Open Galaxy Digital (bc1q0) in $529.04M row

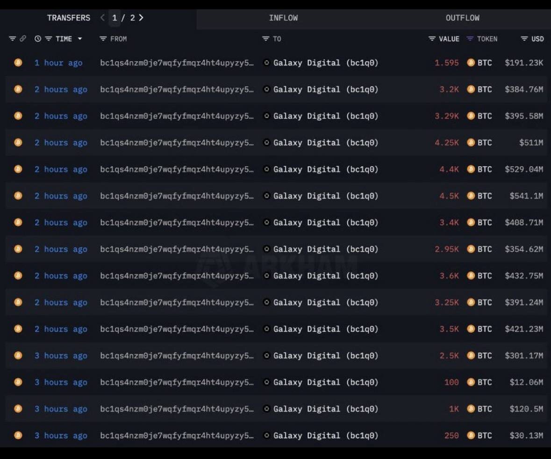click(x=326, y=169)
